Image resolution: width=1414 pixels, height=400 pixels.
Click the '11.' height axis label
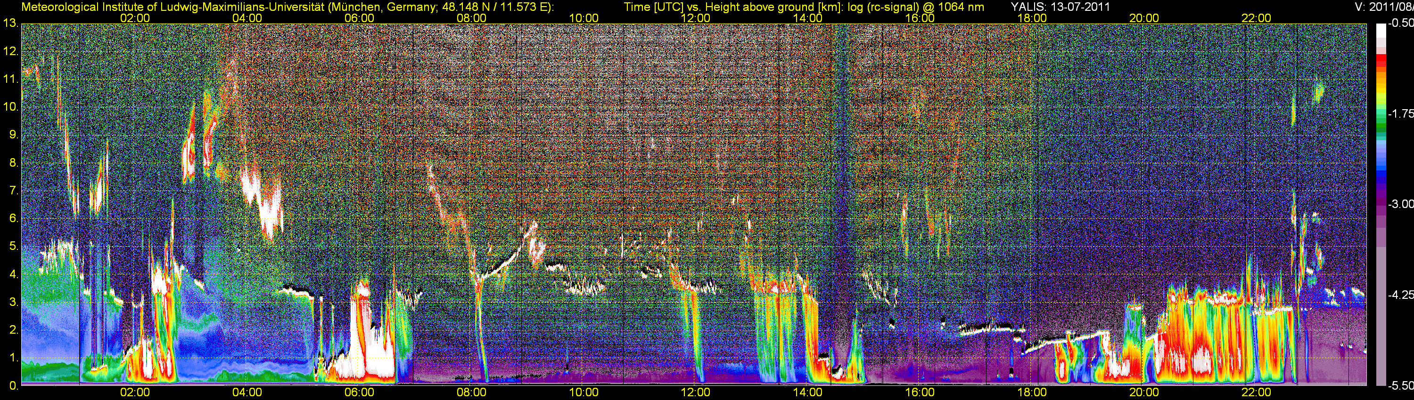[11, 80]
